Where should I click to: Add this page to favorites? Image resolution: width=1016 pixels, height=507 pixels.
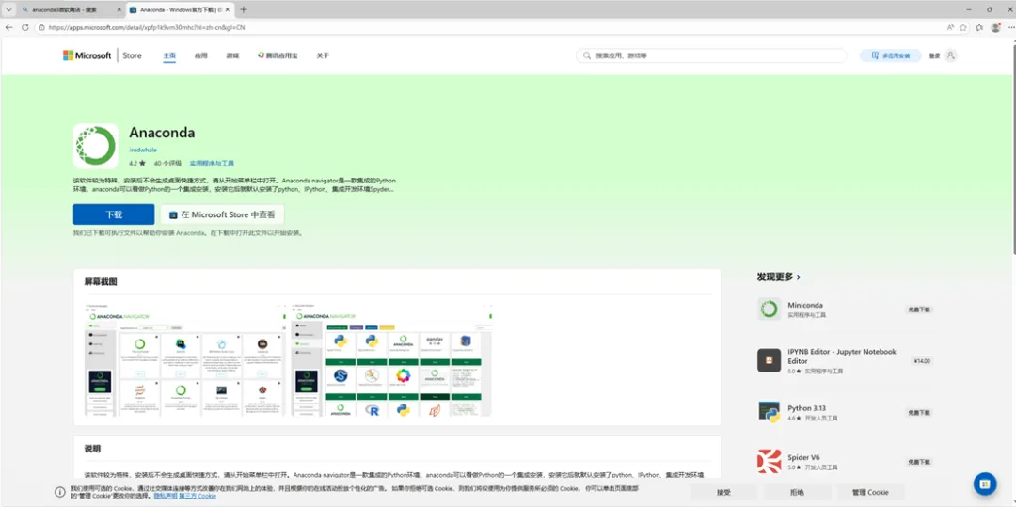(x=963, y=28)
